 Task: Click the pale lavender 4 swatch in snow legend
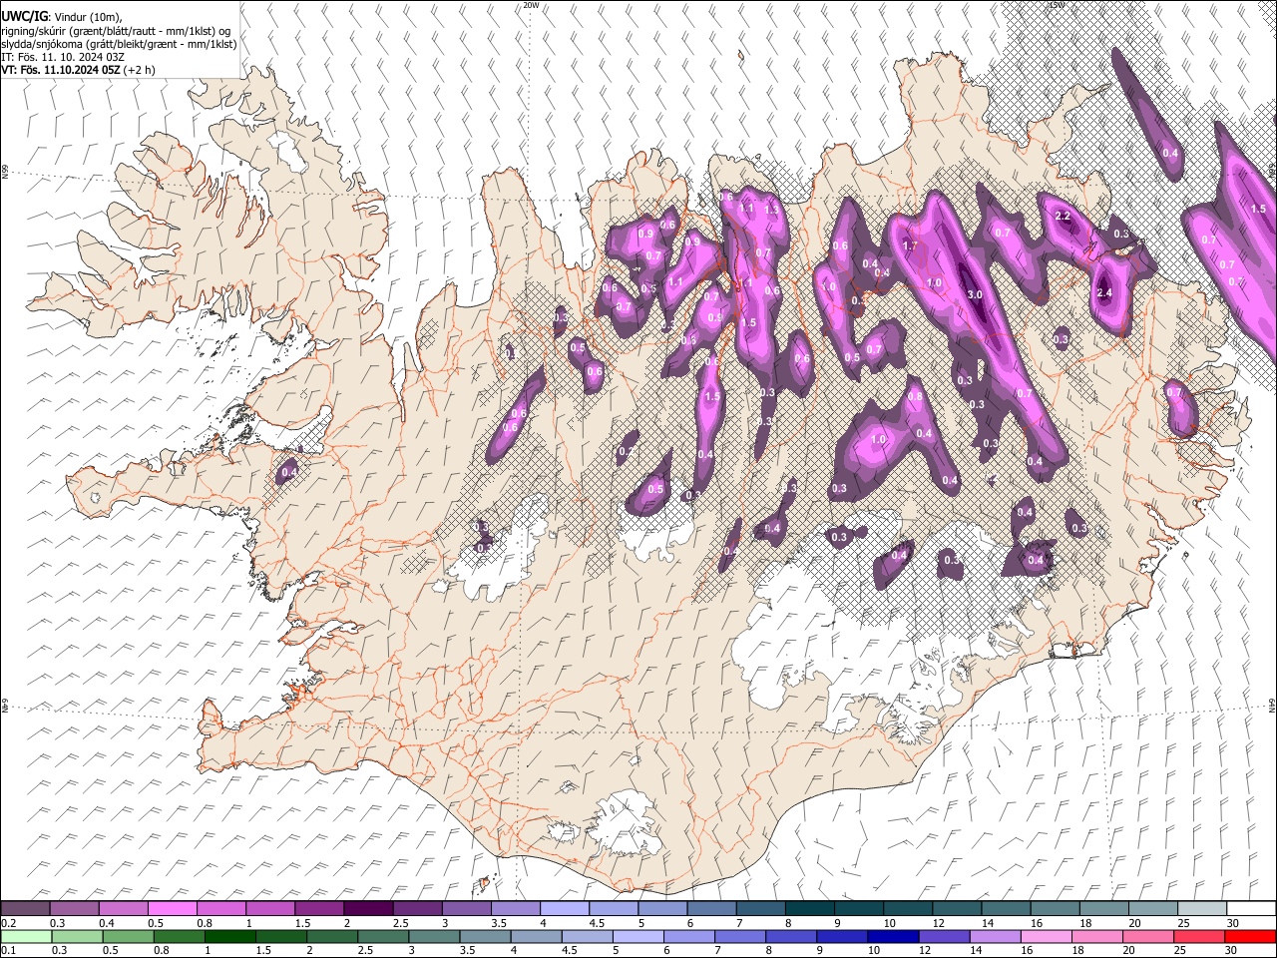point(565,908)
